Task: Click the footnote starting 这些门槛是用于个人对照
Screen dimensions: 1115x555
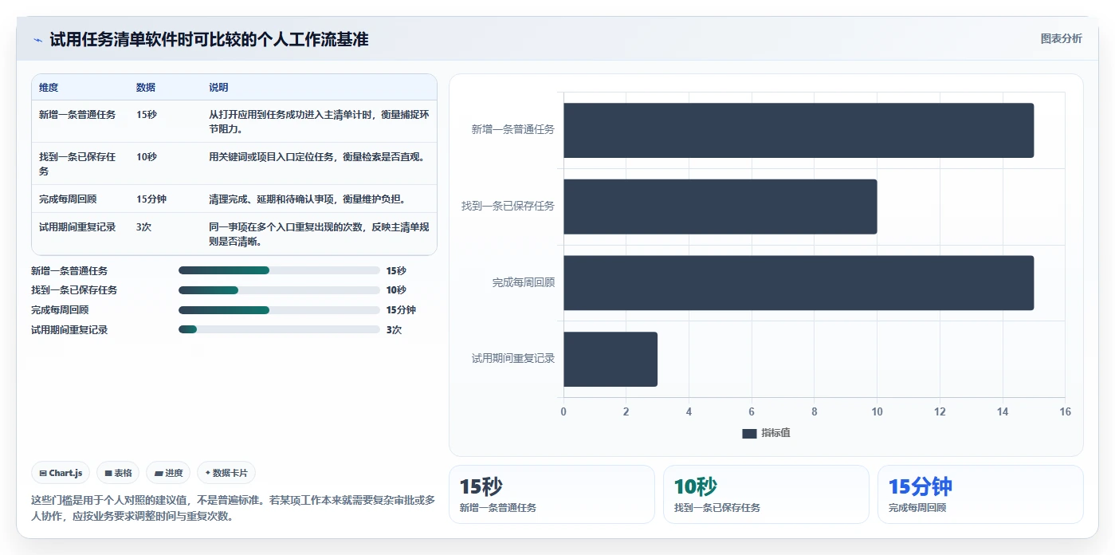Action: [233, 508]
